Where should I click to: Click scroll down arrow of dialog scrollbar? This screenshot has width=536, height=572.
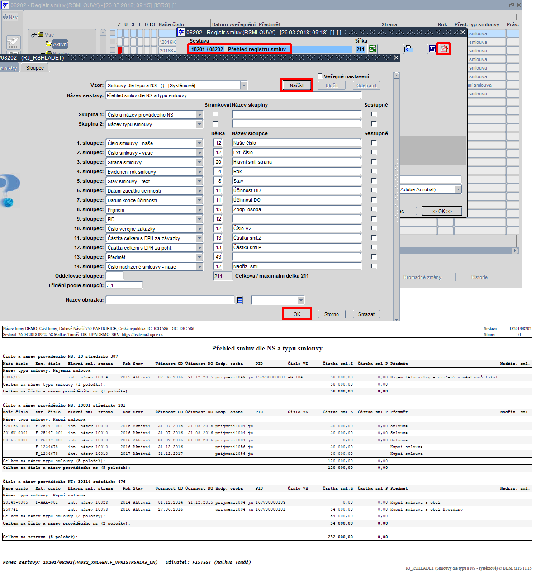coord(397,319)
